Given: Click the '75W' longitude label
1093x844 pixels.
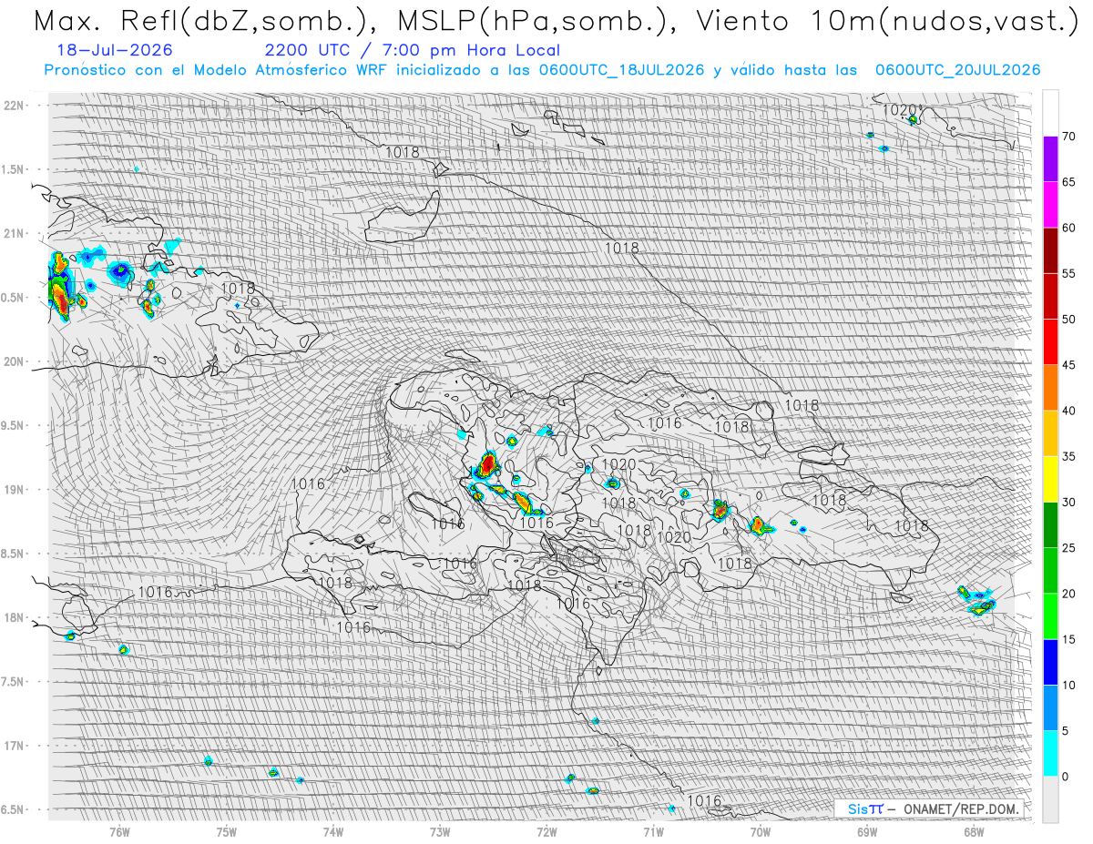Looking at the screenshot, I should pyautogui.click(x=227, y=831).
